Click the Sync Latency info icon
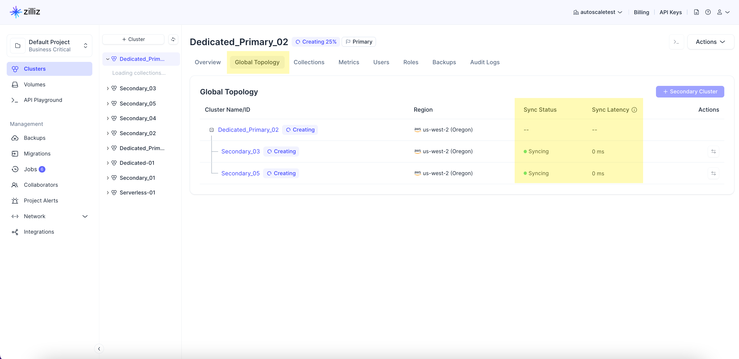 (x=634, y=110)
